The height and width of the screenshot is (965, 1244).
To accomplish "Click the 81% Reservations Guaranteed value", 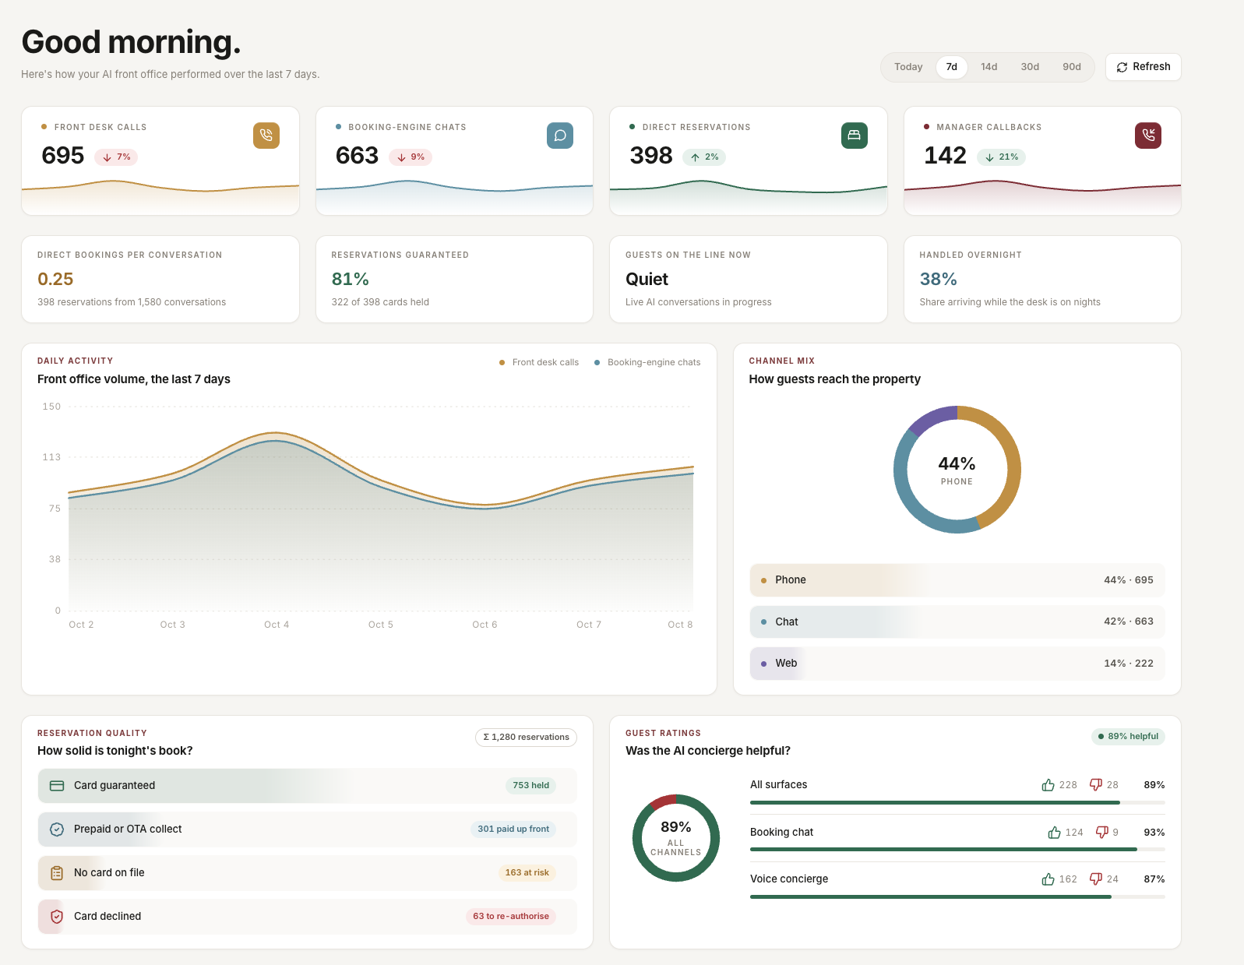I will 351,280.
